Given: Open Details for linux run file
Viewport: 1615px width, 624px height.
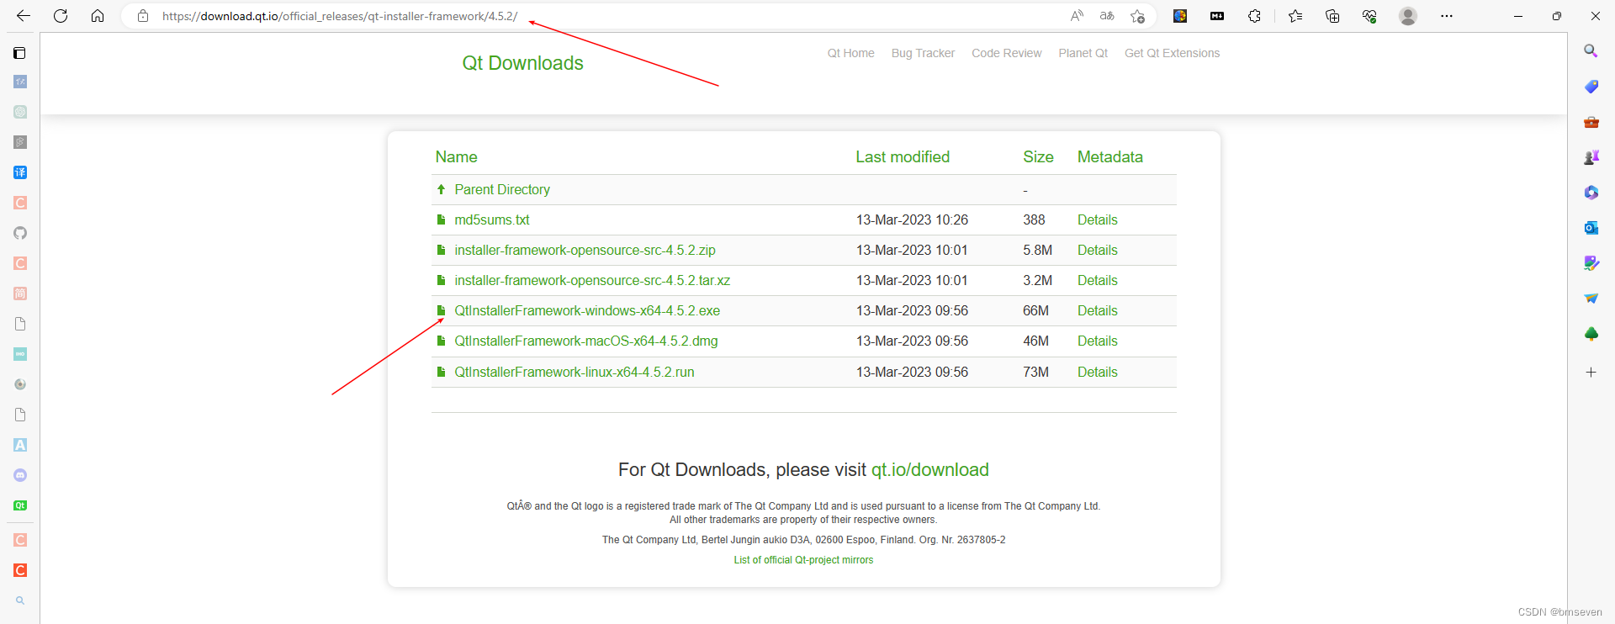Looking at the screenshot, I should [1098, 372].
